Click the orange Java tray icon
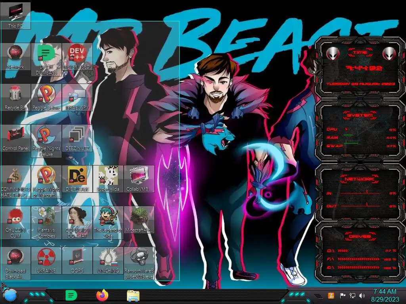The image size is (406, 304). point(331,295)
